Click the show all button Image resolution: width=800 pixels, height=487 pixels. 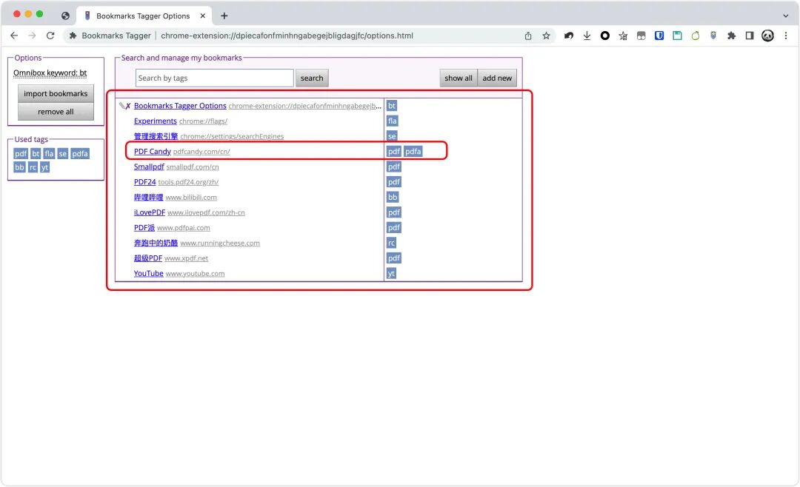pos(459,78)
